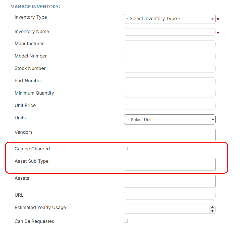Click inside the Inventory Name field

click(x=169, y=32)
